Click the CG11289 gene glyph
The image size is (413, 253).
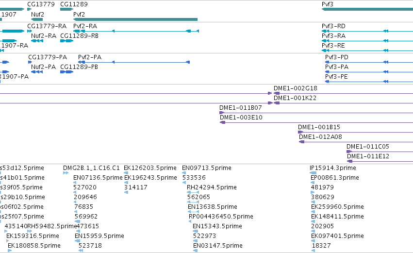coord(66,9)
